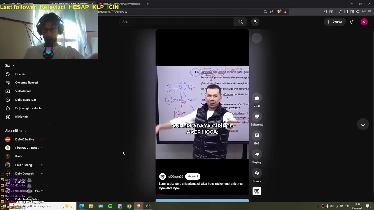Open Brave Shields lion icon in address bar
The image size is (374, 210).
(x=279, y=12)
